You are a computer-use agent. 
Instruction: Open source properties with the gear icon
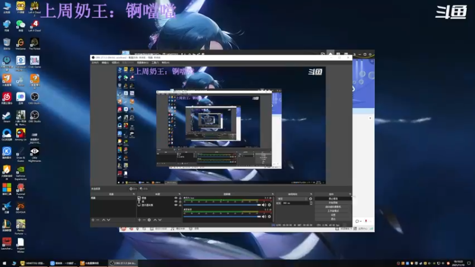click(149, 220)
